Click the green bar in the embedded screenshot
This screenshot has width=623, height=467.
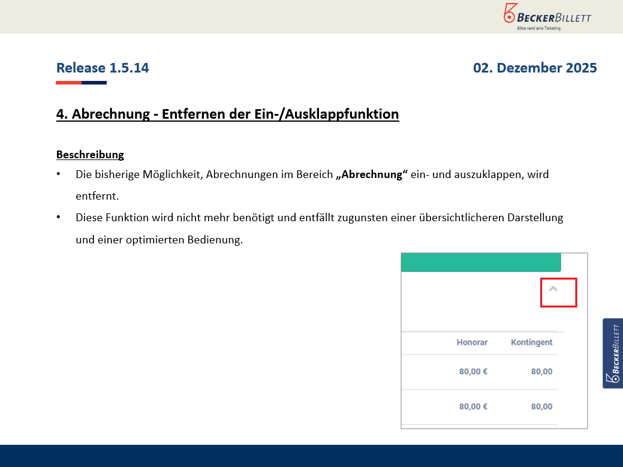click(480, 262)
